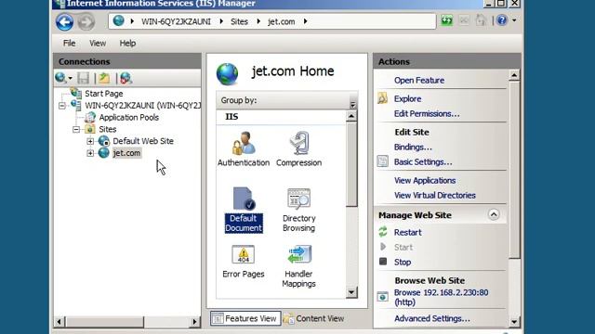Click the Connections horizontal scrollbar thumb

tap(104, 322)
